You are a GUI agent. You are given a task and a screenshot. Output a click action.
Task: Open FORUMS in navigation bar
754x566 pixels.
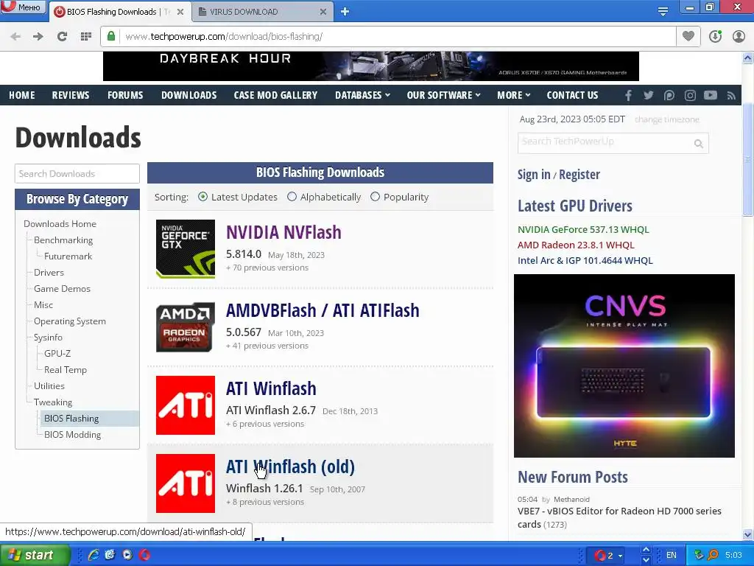[x=125, y=95]
